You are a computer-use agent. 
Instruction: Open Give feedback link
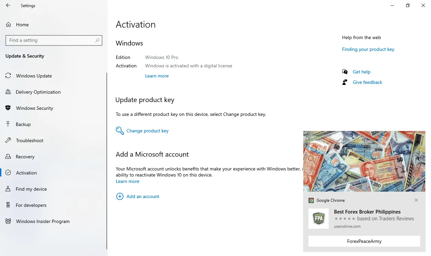367,82
